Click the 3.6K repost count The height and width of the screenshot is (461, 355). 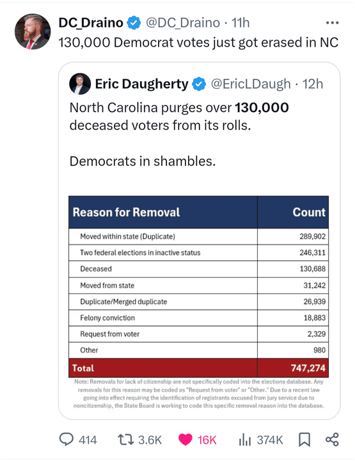[150, 440]
